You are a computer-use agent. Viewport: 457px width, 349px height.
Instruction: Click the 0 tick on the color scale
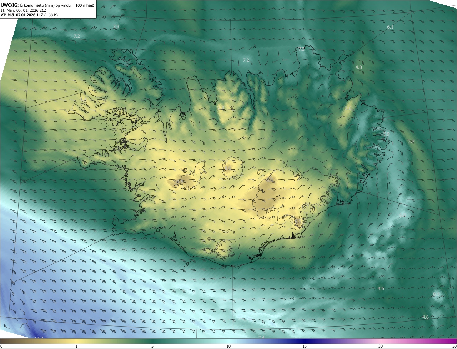point(1,346)
